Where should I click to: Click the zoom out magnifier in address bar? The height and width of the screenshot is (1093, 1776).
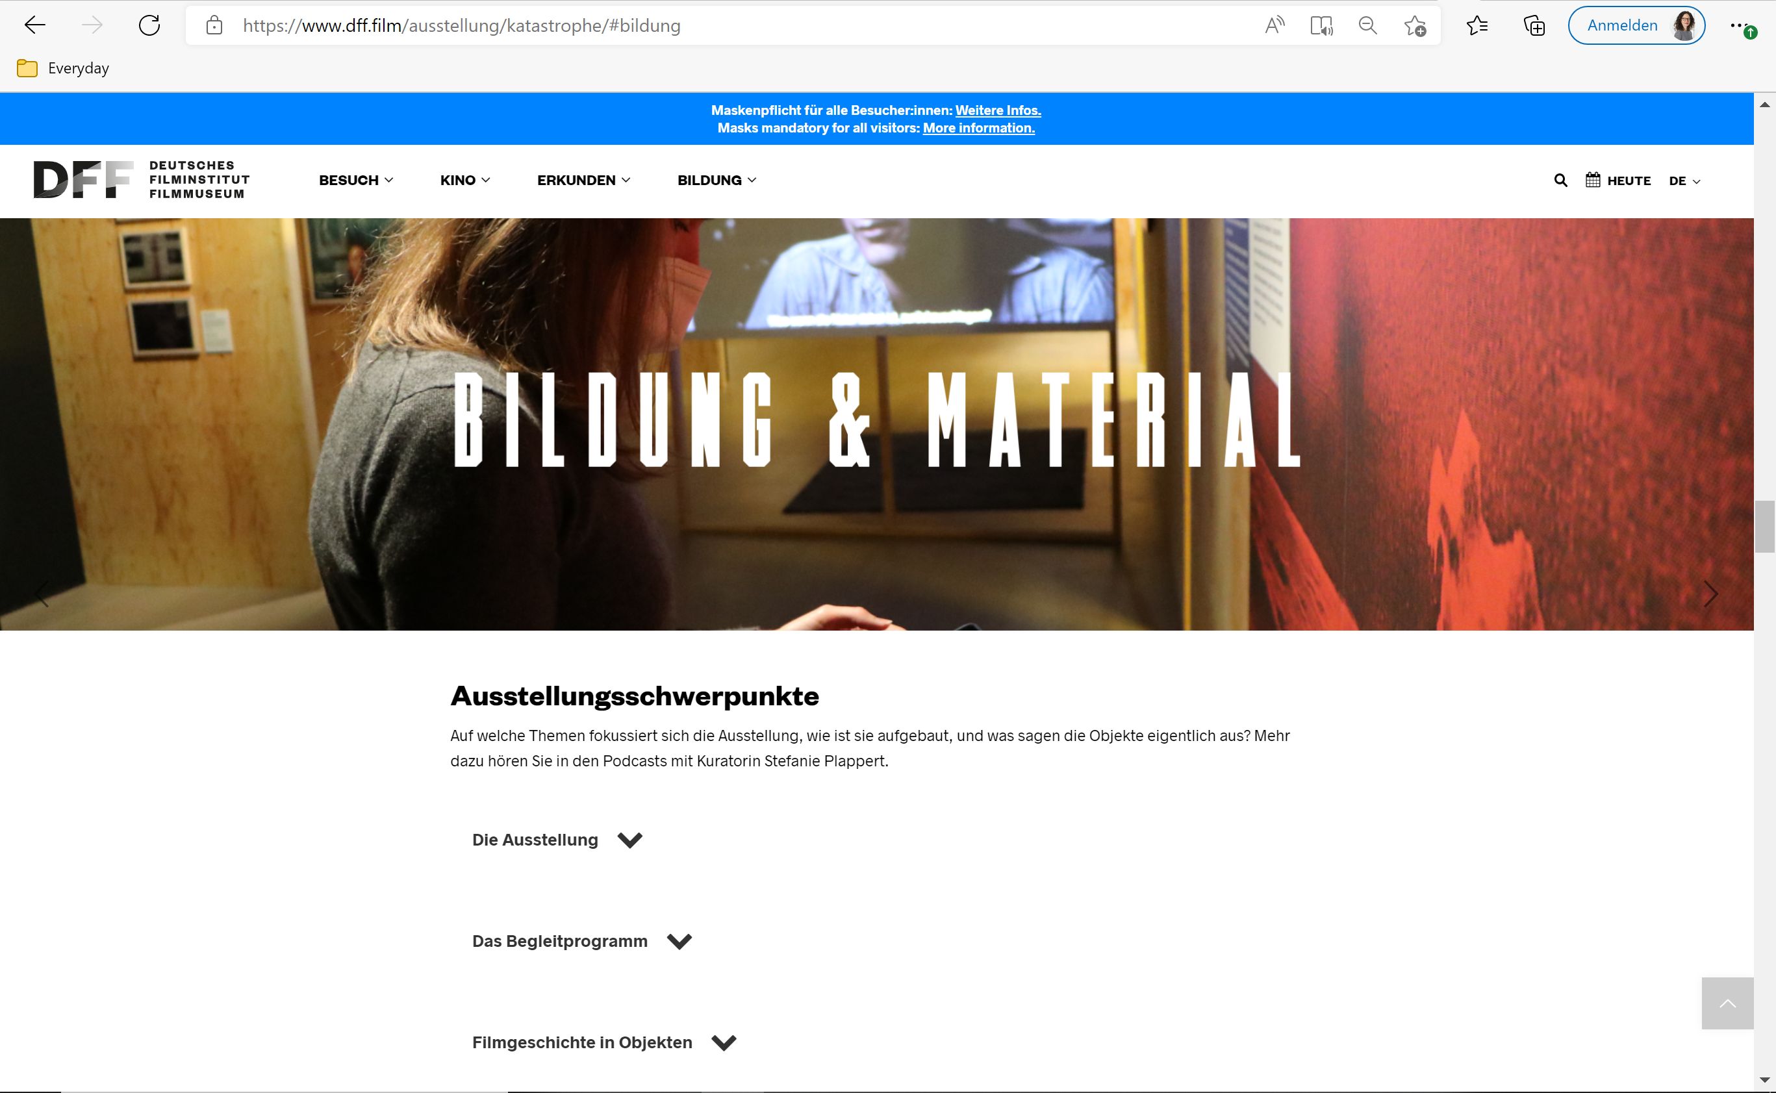point(1367,26)
